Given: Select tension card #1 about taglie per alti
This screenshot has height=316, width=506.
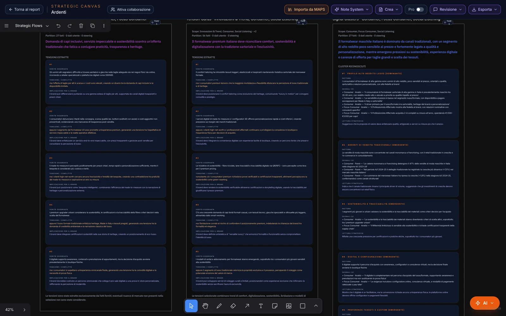Looking at the screenshot, I should click(106, 82).
